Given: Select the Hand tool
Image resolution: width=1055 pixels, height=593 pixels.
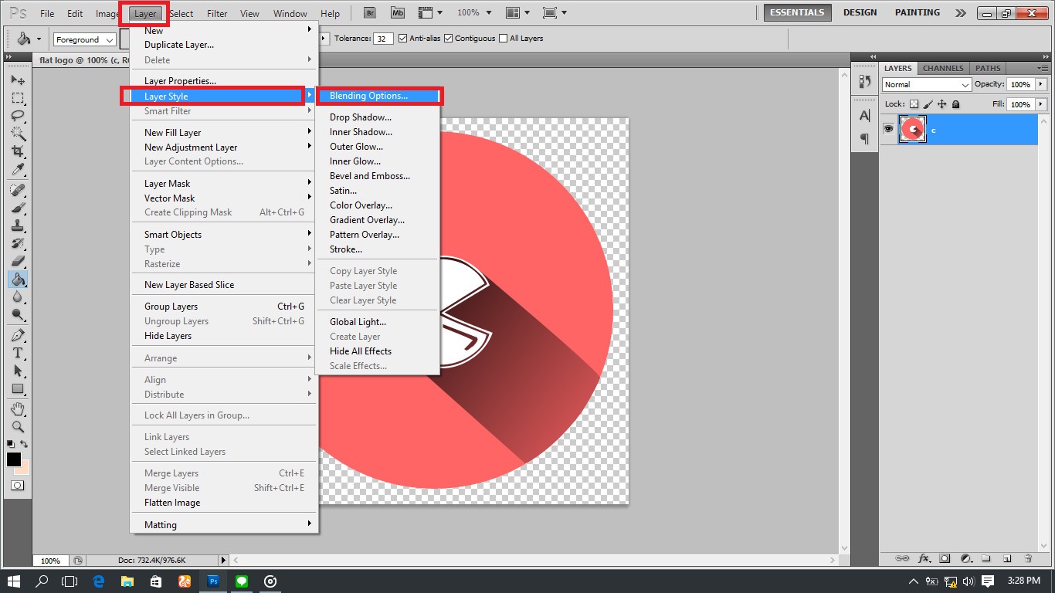Looking at the screenshot, I should pyautogui.click(x=18, y=408).
